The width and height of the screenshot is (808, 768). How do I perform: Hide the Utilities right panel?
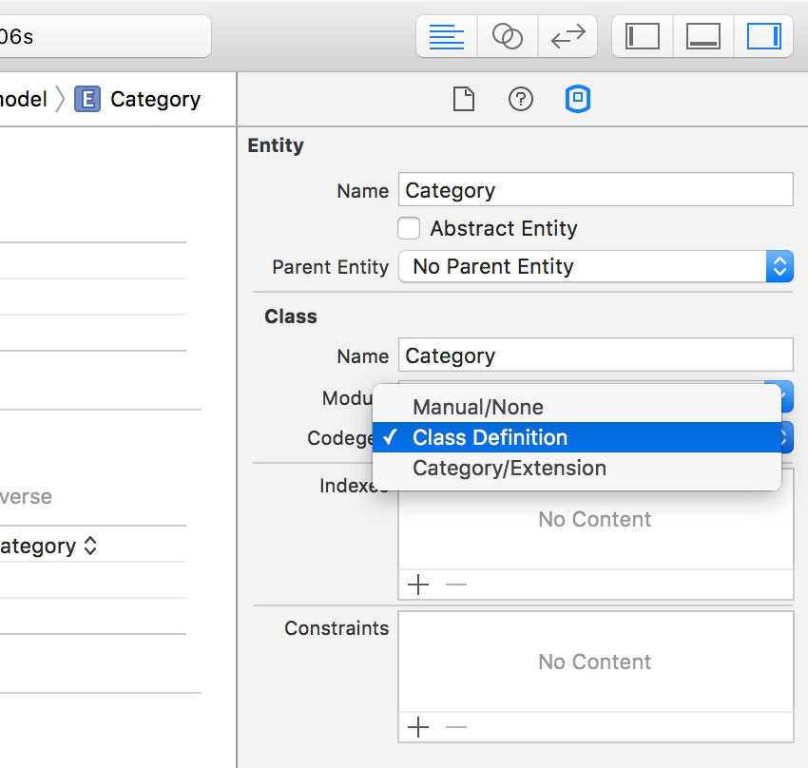pos(763,36)
